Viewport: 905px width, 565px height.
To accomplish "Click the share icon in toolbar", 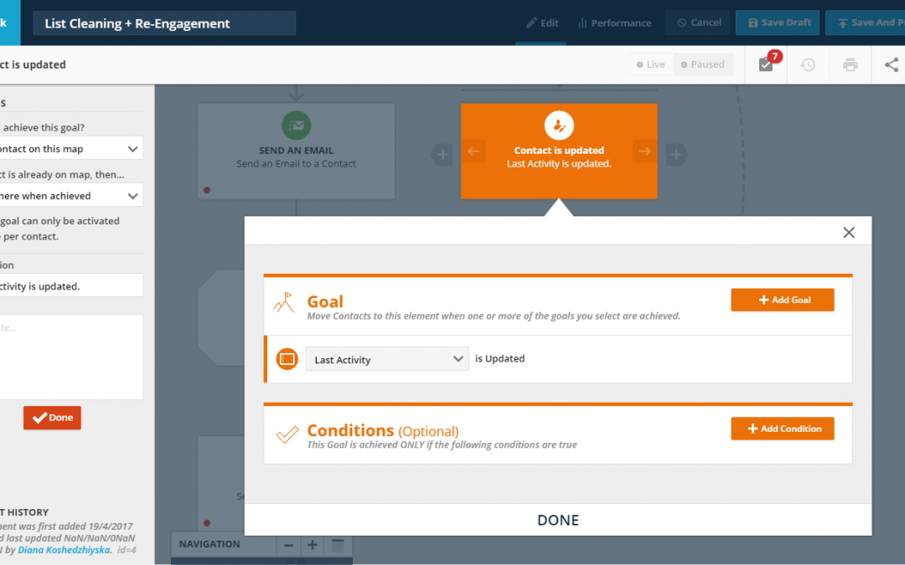I will pyautogui.click(x=891, y=64).
